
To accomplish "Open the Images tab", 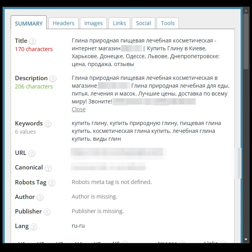I will tap(94, 23).
